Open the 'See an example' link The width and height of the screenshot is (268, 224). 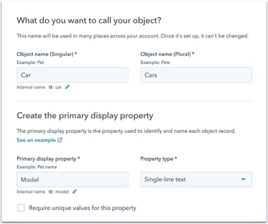pyautogui.click(x=36, y=140)
